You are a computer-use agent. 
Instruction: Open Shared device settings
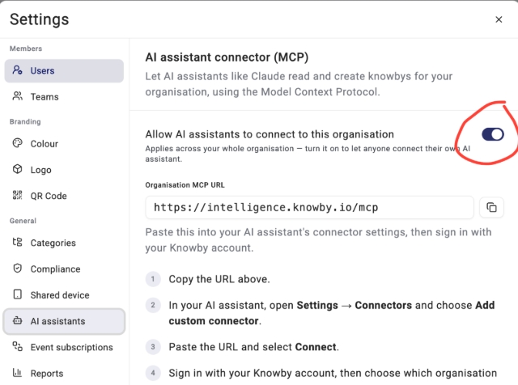point(64,295)
